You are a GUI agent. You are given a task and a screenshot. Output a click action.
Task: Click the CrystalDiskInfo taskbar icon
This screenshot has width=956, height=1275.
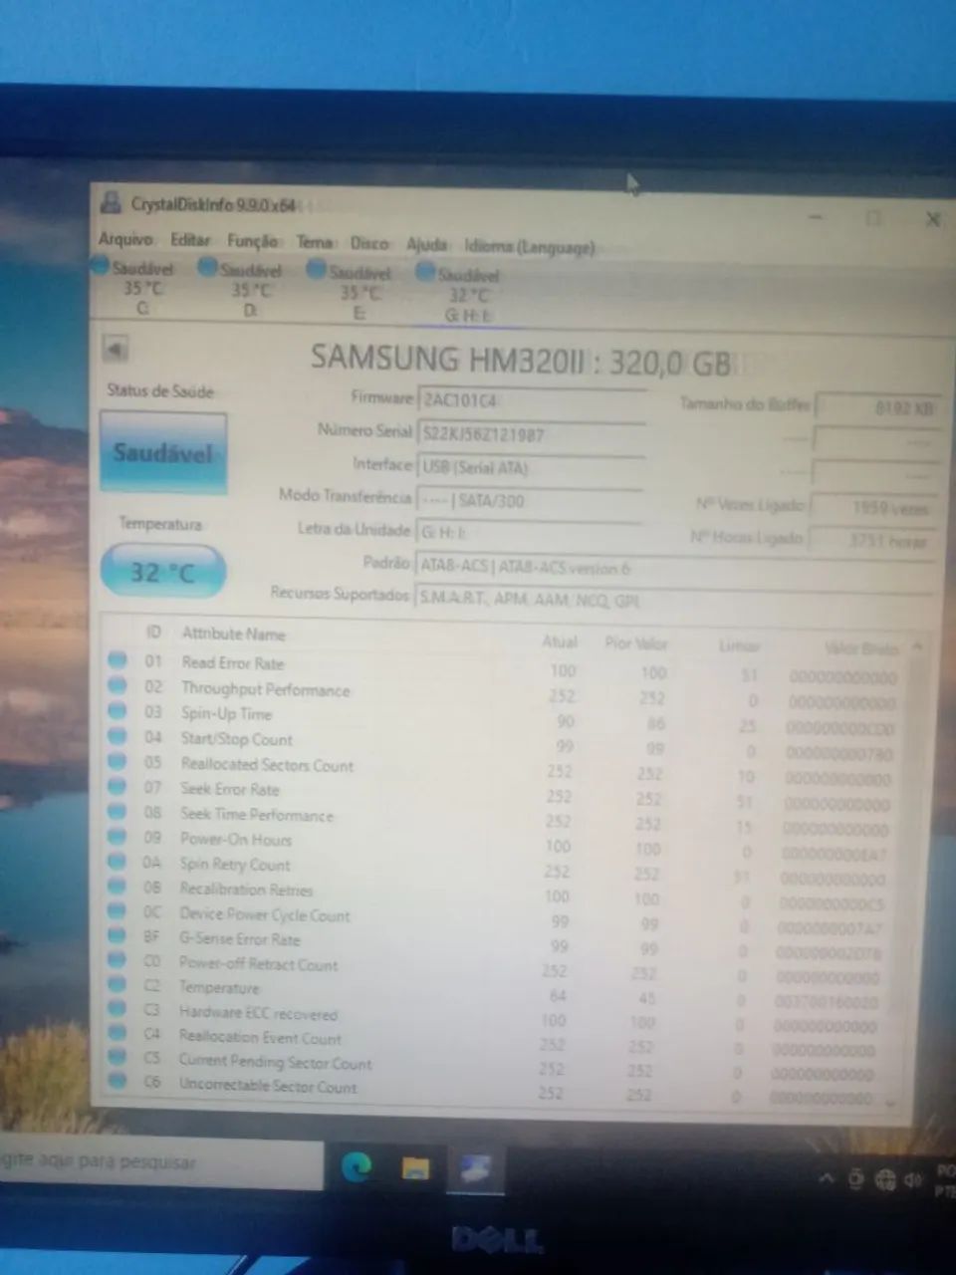coord(474,1170)
